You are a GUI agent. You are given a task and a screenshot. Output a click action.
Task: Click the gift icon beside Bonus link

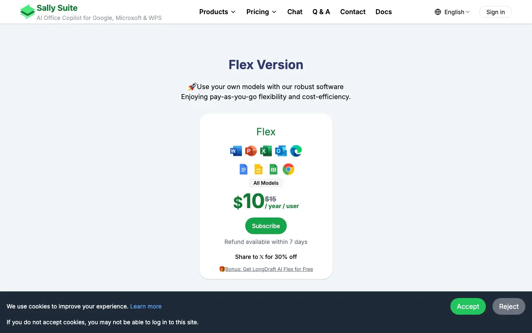pos(222,269)
